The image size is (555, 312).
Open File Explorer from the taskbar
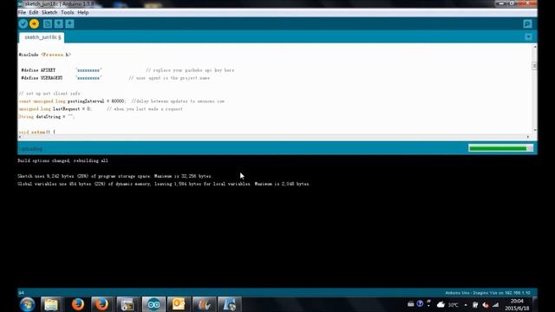51,304
